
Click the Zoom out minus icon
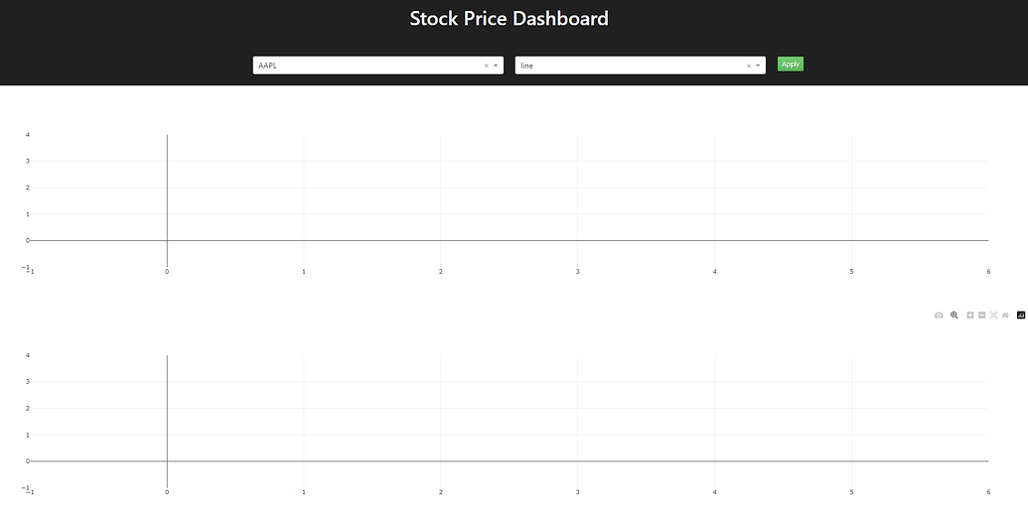[x=981, y=315]
